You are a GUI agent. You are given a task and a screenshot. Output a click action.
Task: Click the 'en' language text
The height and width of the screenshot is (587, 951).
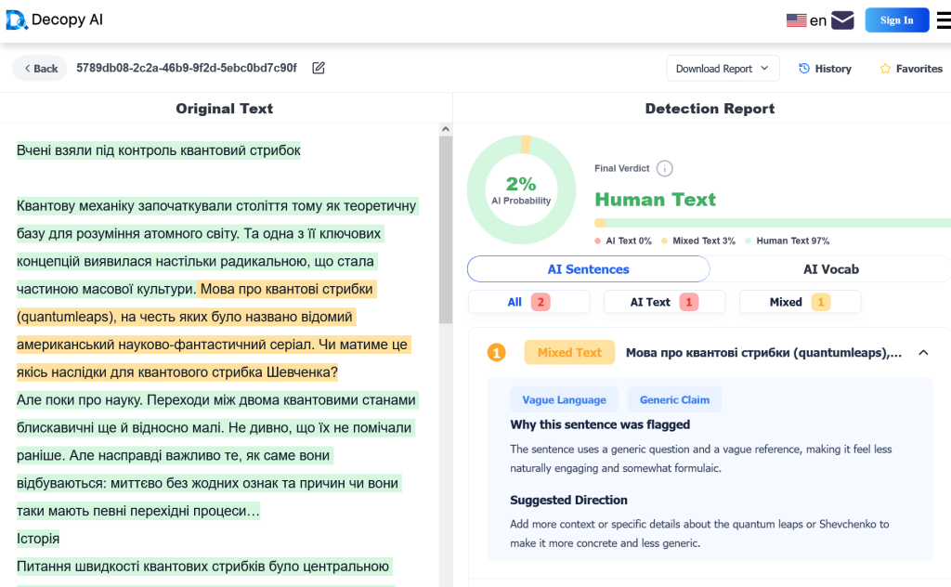point(817,20)
